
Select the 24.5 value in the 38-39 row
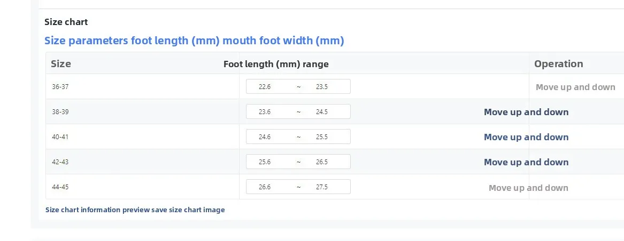(x=322, y=112)
